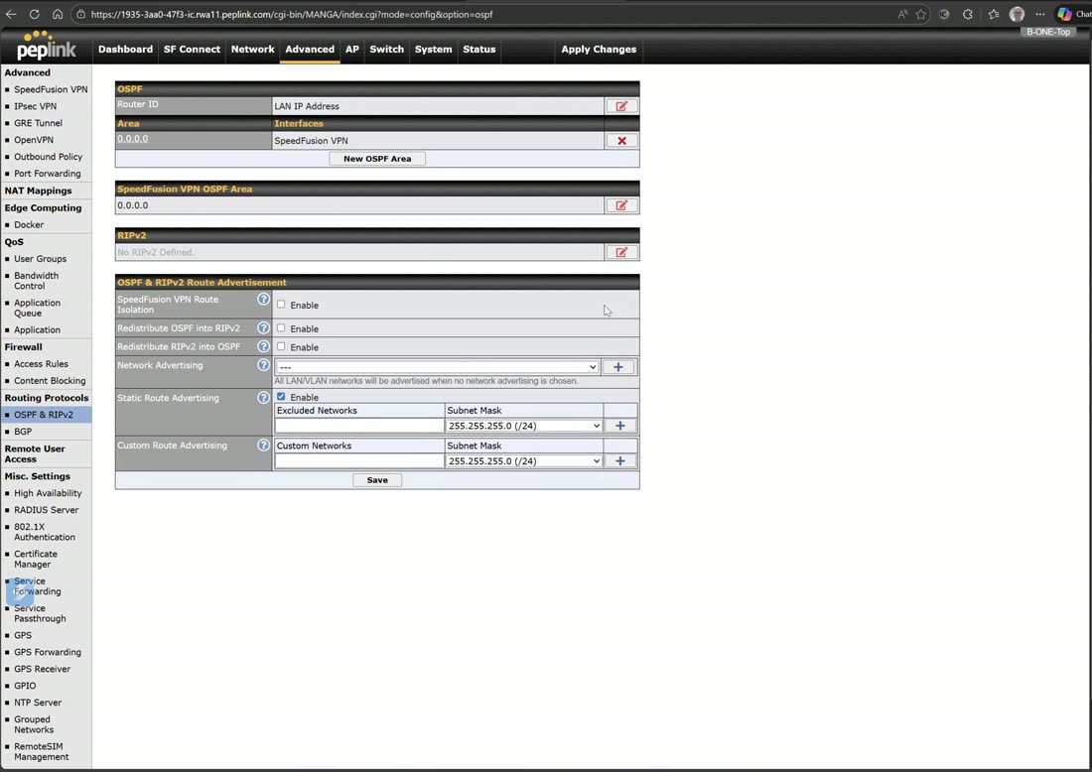Enable SpeedFusion VPN Route Isolation
1092x772 pixels.
(x=281, y=305)
